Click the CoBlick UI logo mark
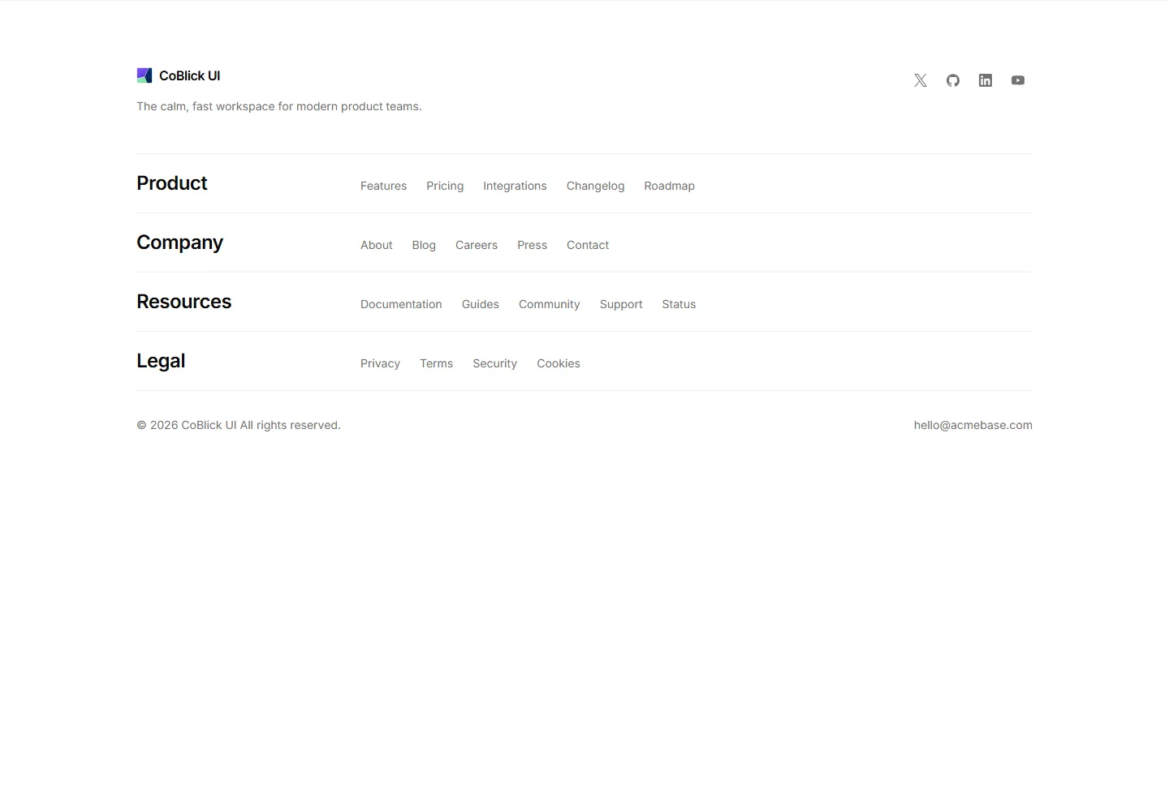The width and height of the screenshot is (1169, 811). (x=145, y=75)
